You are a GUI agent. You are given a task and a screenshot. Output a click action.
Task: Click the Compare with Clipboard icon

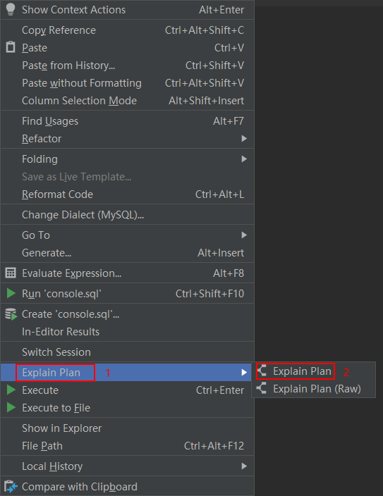11,487
